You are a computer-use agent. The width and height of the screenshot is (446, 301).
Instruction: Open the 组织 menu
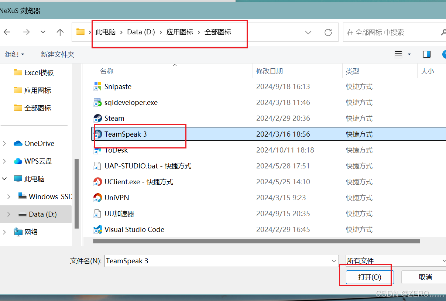(x=15, y=54)
